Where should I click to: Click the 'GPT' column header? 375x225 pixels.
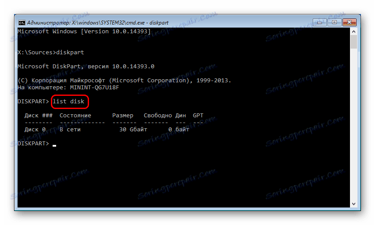tap(198, 116)
